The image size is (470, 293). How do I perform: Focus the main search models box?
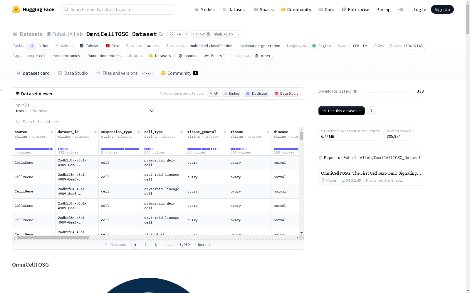click(x=117, y=9)
